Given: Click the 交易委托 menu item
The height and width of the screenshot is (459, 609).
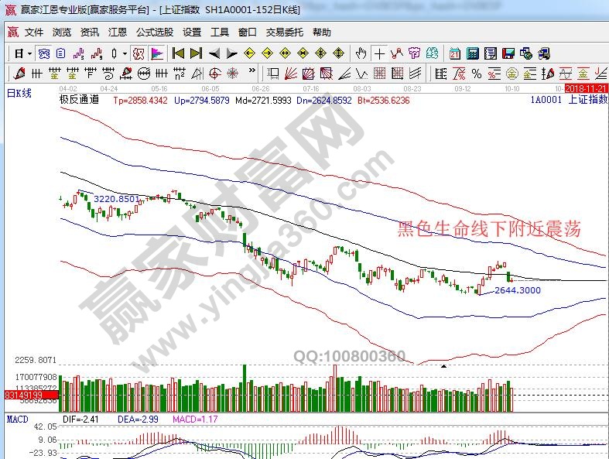Looking at the screenshot, I should click(285, 33).
